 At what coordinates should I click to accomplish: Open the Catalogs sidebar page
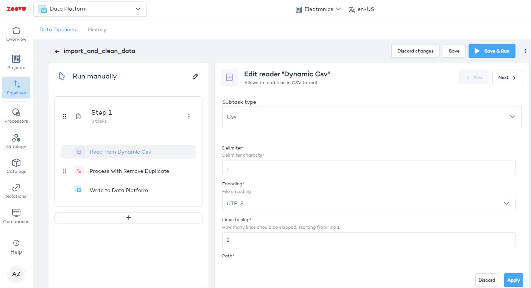16,166
